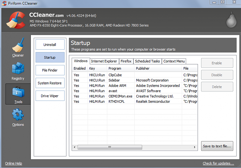Click the CCleaner logo in the header
241x168 pixels.
click(x=16, y=20)
